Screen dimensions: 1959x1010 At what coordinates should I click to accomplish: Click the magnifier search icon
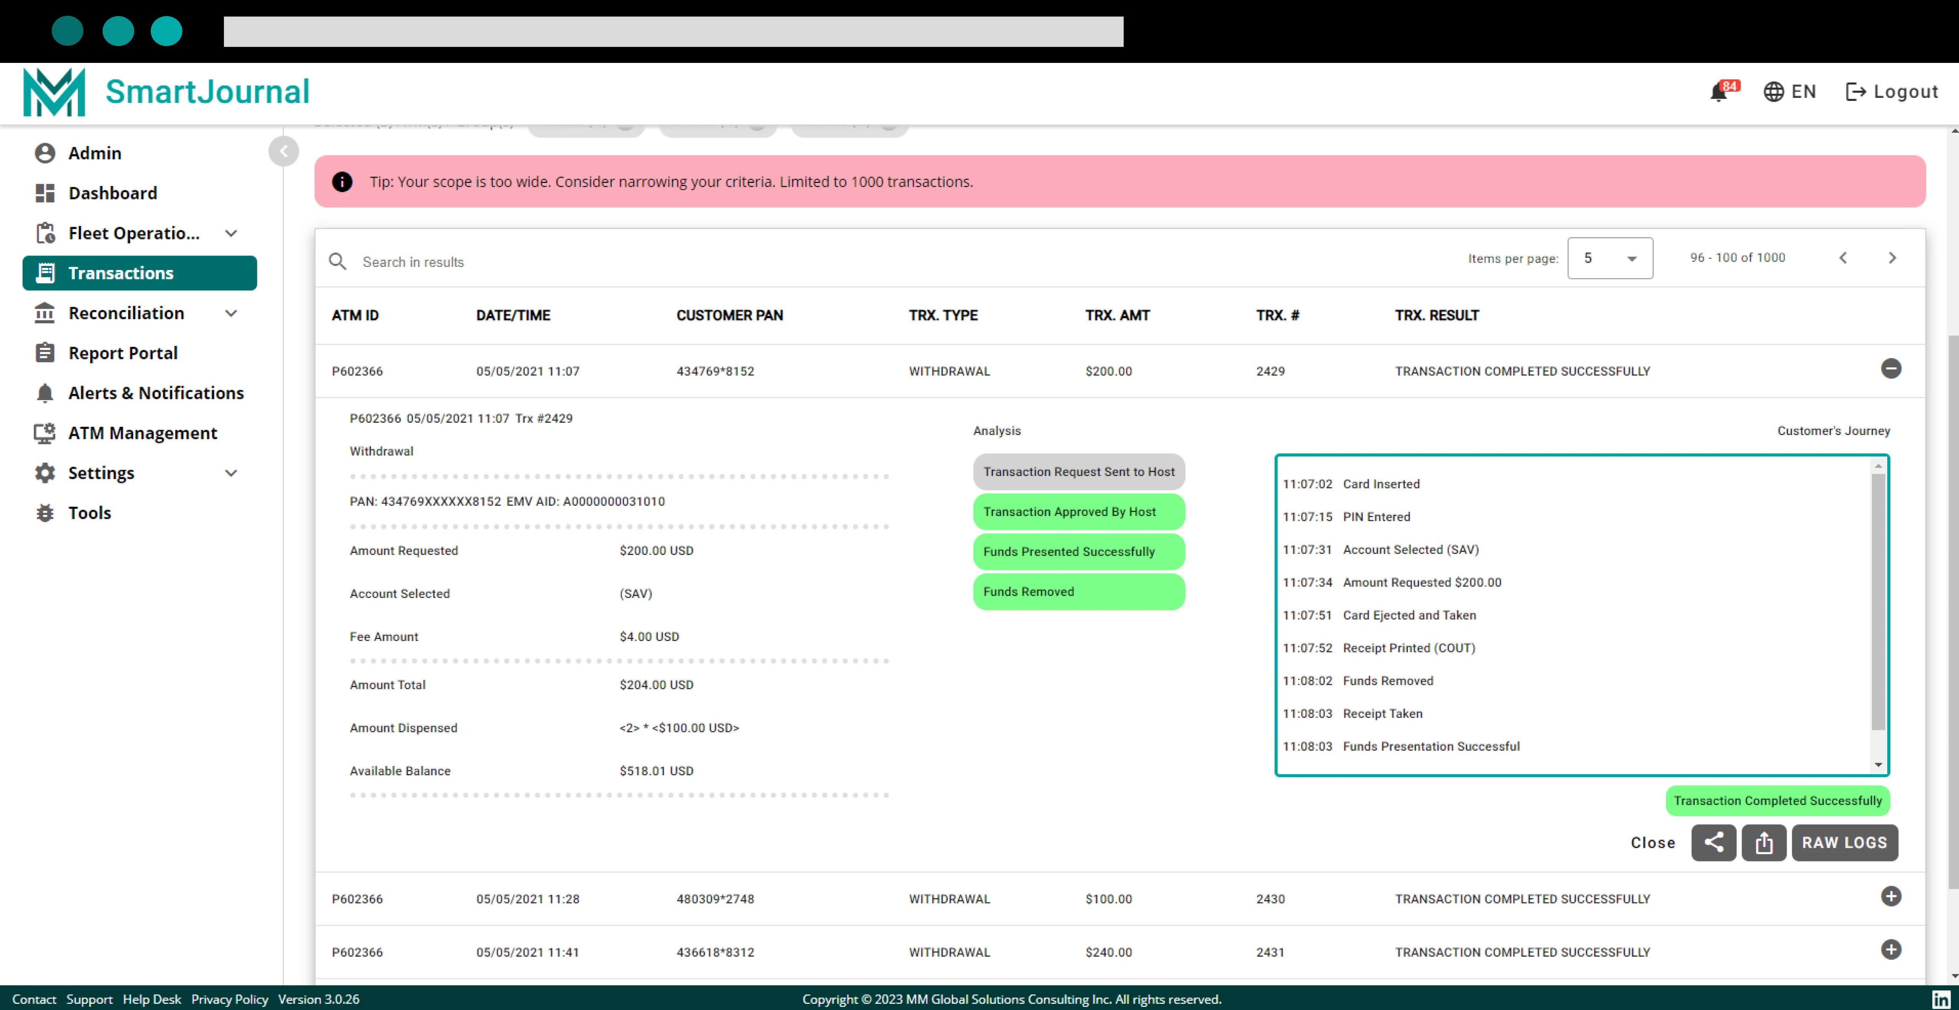[337, 262]
